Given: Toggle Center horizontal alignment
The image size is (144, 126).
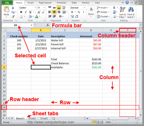Looking at the screenshot, I should 54,12.
